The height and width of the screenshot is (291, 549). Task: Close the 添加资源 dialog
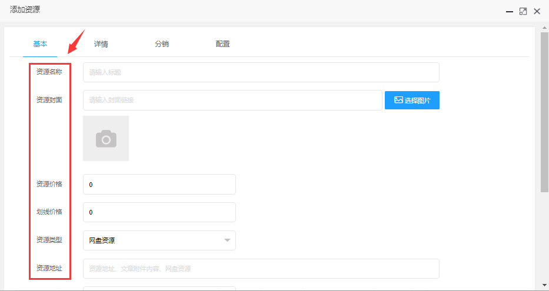537,11
